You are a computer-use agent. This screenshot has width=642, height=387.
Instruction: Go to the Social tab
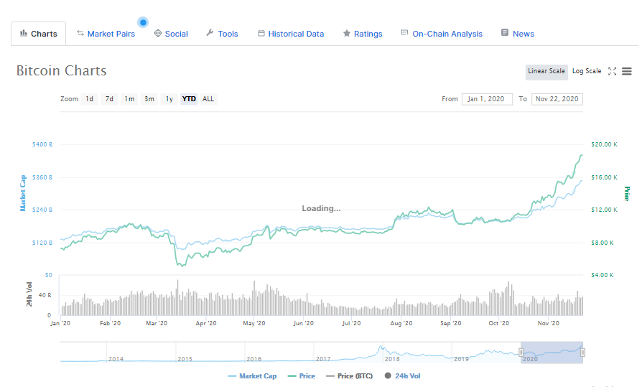171,34
